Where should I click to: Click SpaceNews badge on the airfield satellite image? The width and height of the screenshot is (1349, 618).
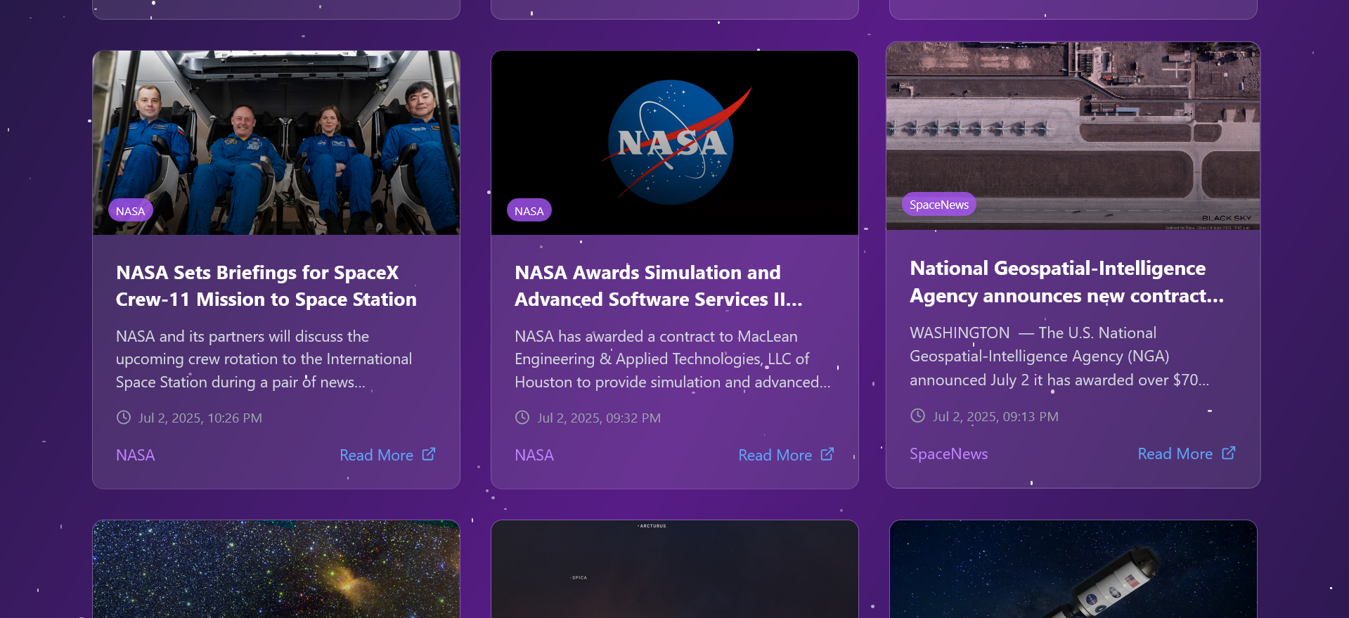click(939, 205)
